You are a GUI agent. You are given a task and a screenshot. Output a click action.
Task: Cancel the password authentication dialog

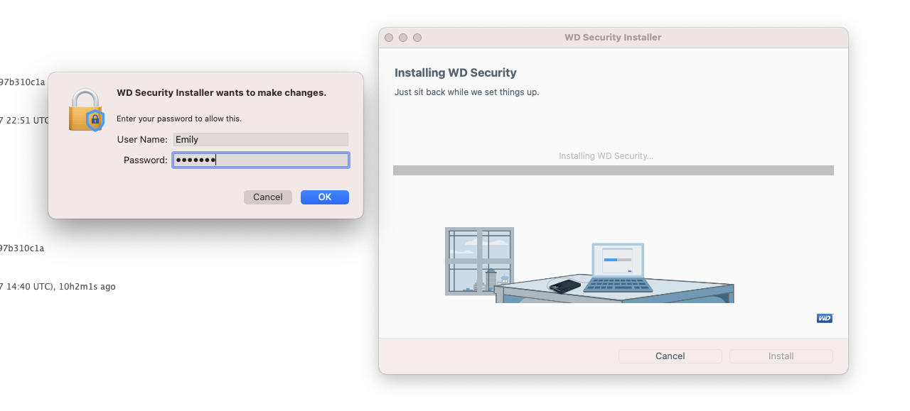point(268,197)
